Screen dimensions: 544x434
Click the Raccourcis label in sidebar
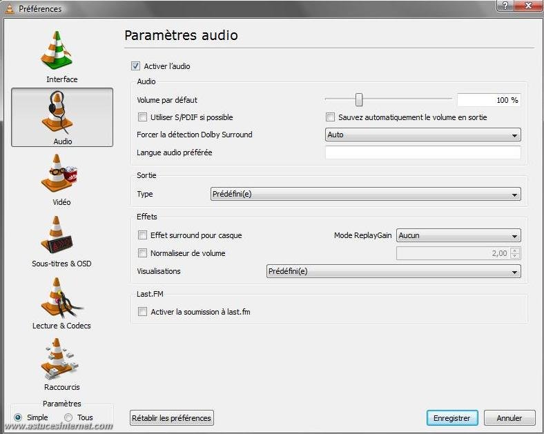click(x=61, y=387)
